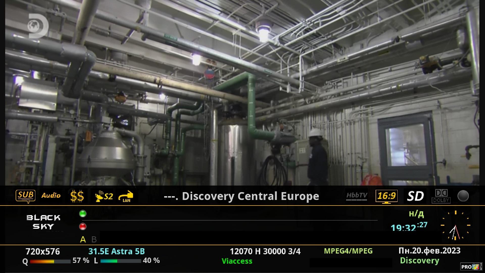Click the gray record indicator circle
The height and width of the screenshot is (273, 485).
pos(463,196)
